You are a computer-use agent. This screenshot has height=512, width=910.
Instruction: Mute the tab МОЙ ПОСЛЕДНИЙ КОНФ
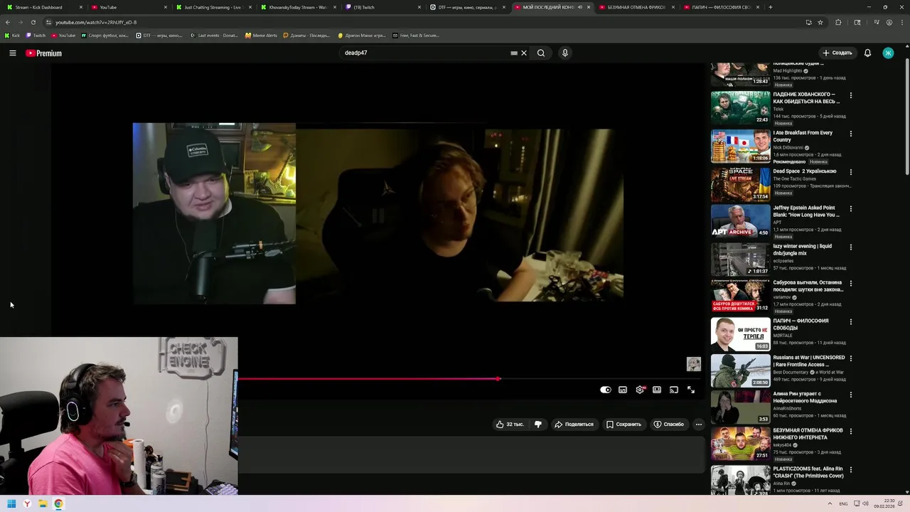tap(580, 7)
